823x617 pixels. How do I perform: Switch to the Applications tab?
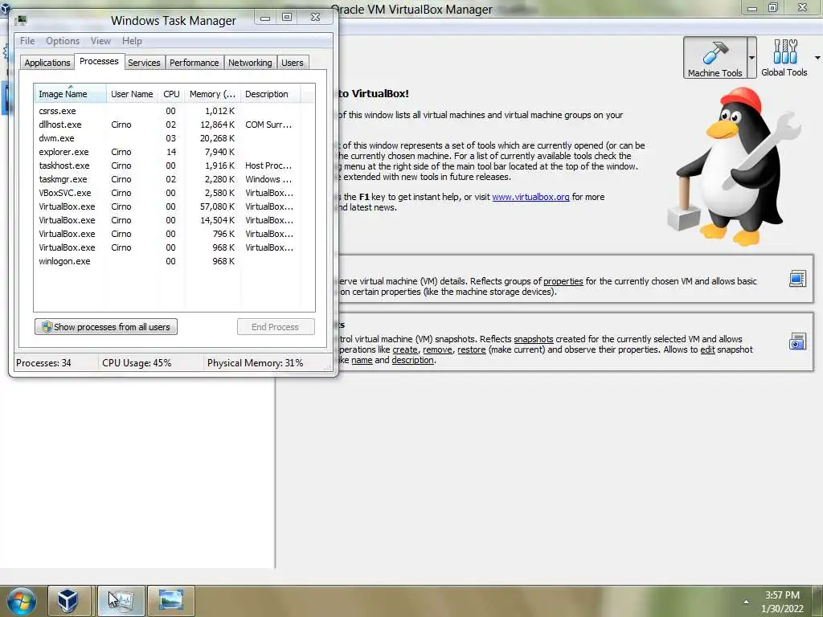[x=47, y=63]
